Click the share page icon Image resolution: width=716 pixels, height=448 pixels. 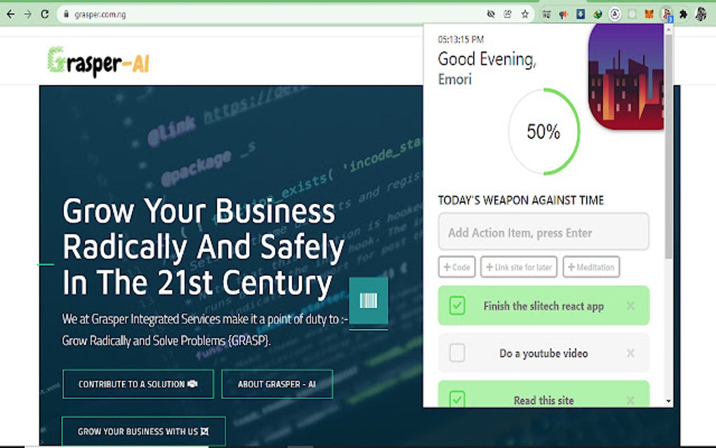tap(508, 14)
